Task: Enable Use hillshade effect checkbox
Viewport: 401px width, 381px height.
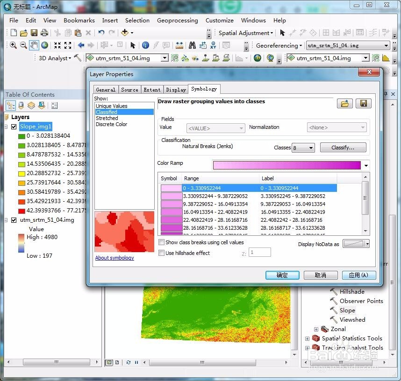Action: (161, 253)
